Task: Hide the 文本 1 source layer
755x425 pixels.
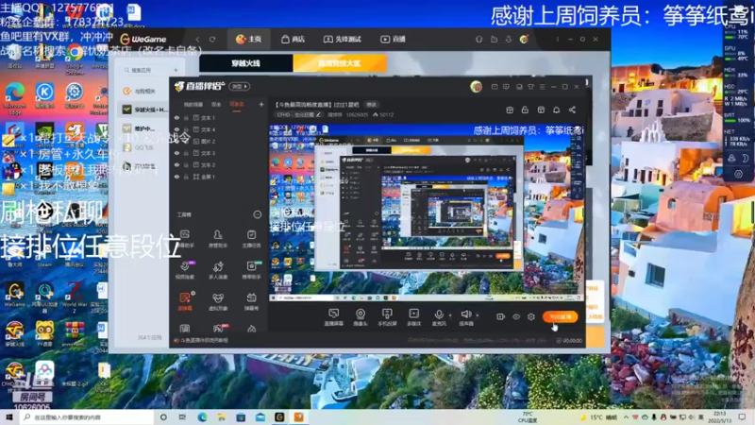Action: click(x=176, y=117)
